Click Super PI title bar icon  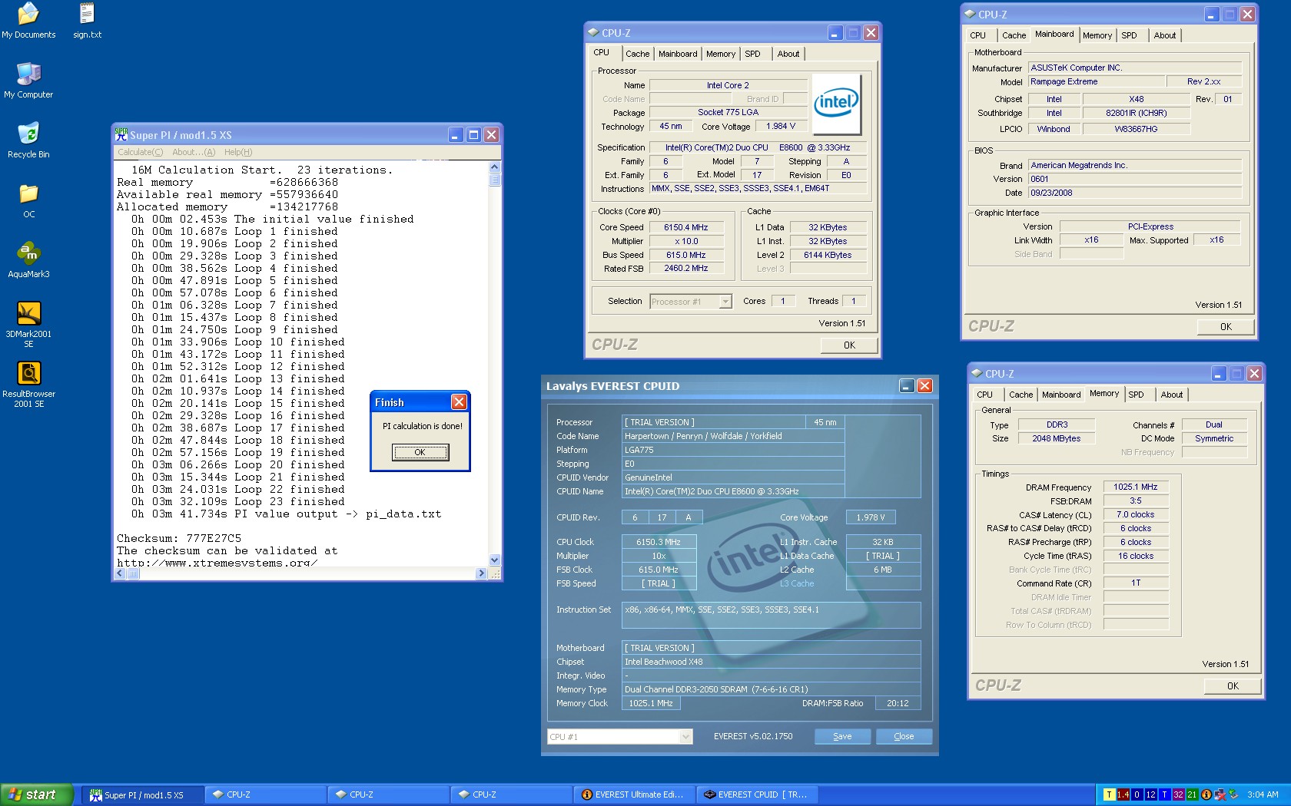[121, 134]
